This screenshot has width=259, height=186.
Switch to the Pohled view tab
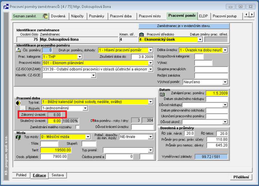(21, 175)
